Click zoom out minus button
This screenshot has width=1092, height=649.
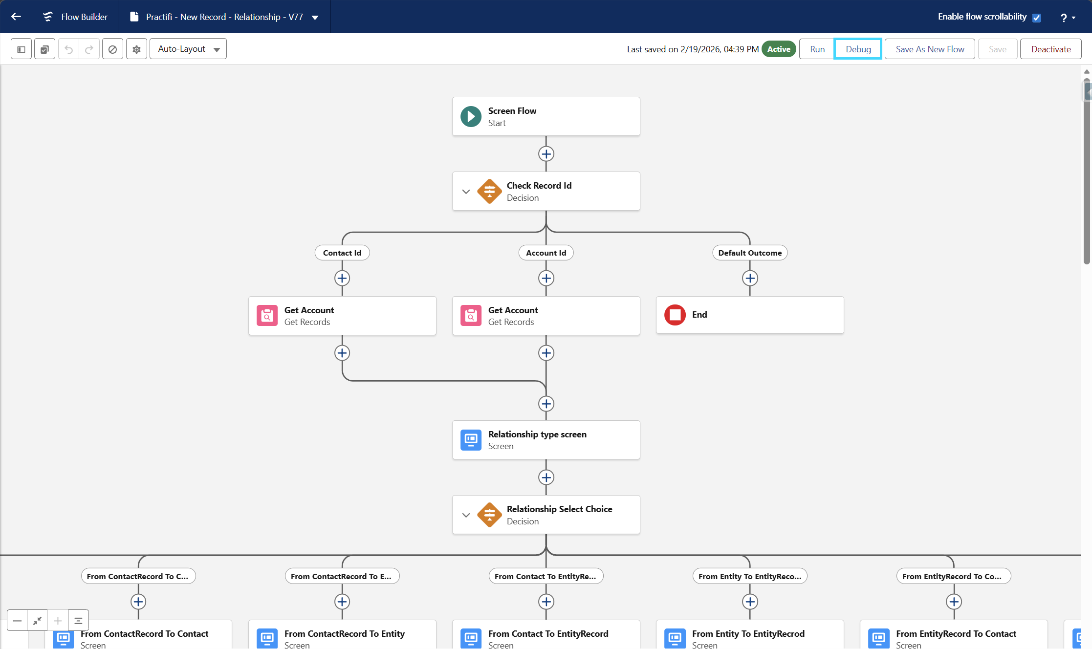coord(17,621)
